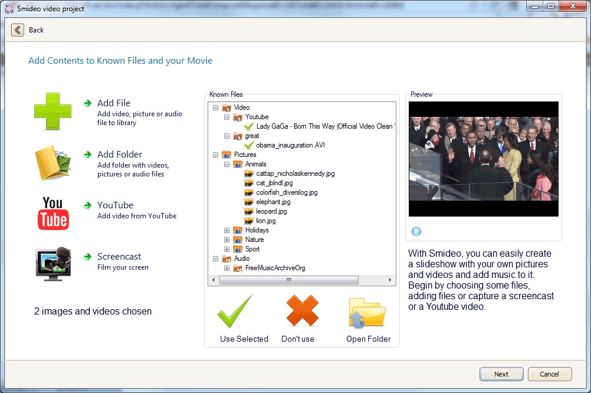Viewport: 591px width, 393px height.
Task: Click the YouTube logo icon
Action: (52, 214)
